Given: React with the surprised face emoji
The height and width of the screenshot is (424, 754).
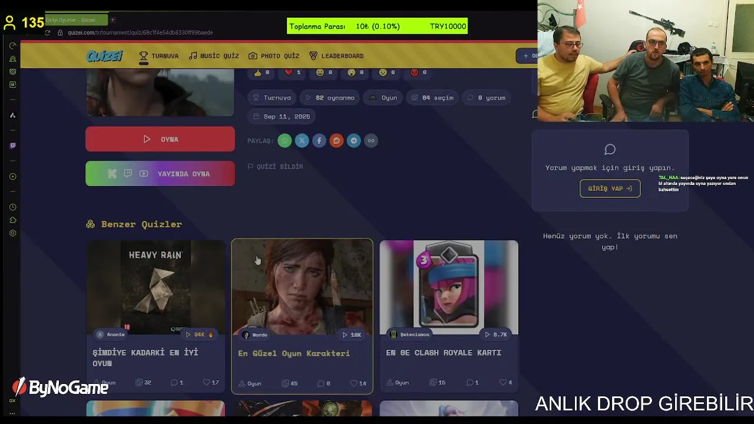Looking at the screenshot, I should click(x=355, y=72).
